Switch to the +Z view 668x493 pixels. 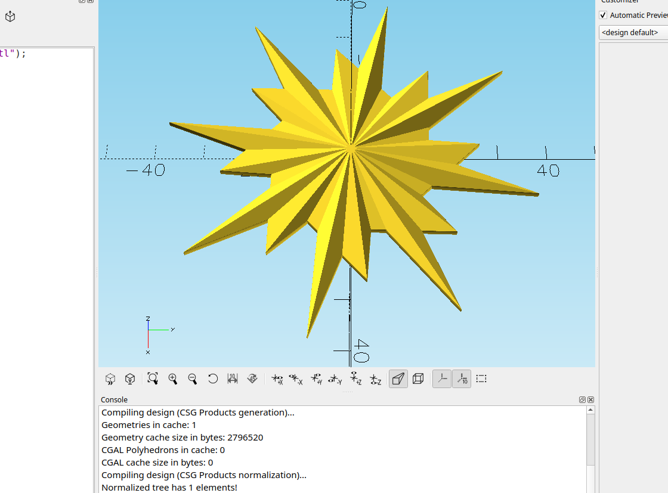355,379
